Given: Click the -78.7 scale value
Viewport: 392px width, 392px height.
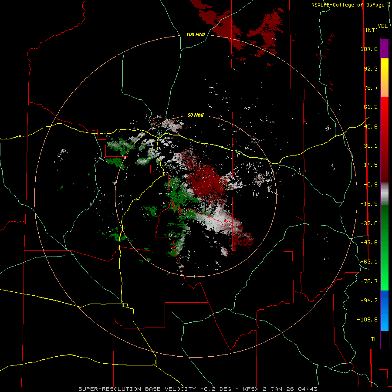Looking at the screenshot, I should click(369, 281).
